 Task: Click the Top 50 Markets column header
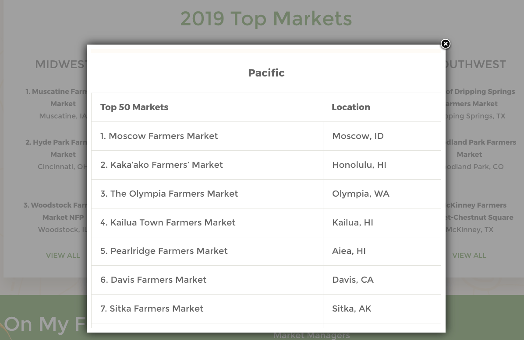(134, 107)
